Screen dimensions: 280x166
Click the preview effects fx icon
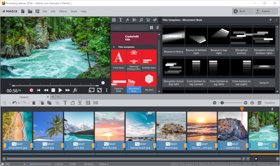75,90
